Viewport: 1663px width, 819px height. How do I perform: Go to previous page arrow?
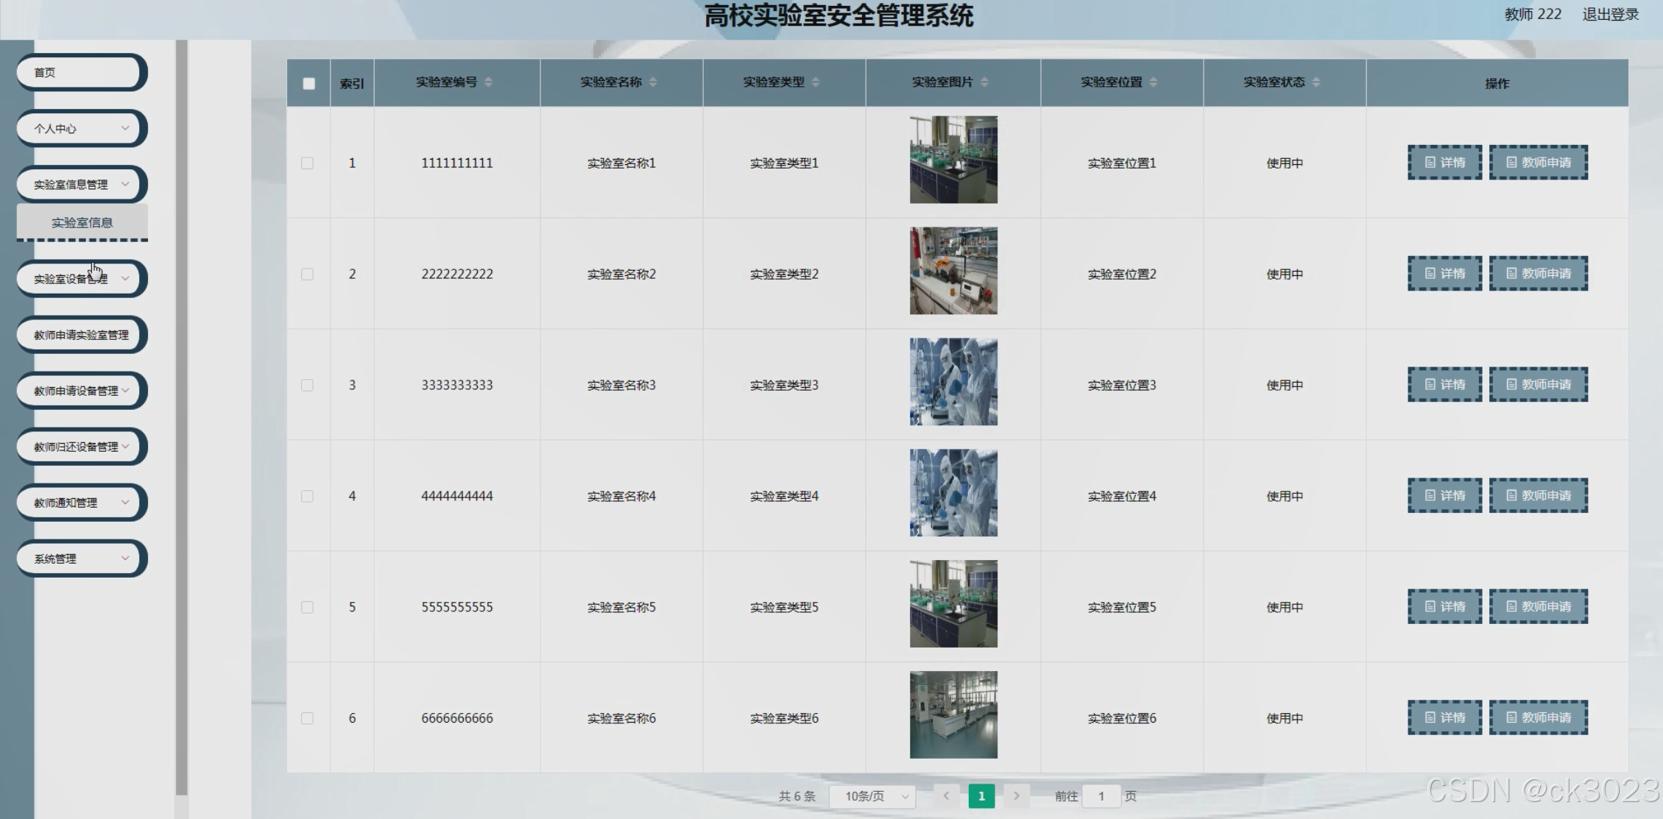pyautogui.click(x=946, y=795)
